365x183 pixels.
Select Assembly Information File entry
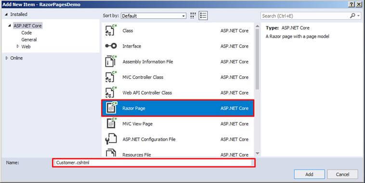pyautogui.click(x=148, y=62)
